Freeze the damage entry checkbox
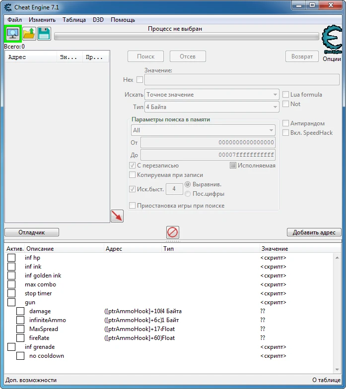Screen dimensions: 346x389 pos(20,311)
